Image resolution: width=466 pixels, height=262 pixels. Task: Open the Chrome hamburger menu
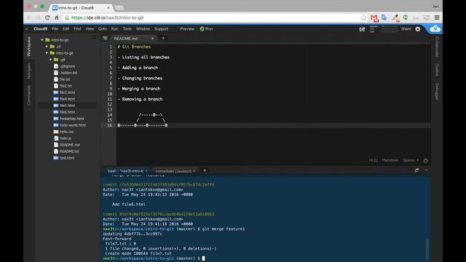[437, 17]
